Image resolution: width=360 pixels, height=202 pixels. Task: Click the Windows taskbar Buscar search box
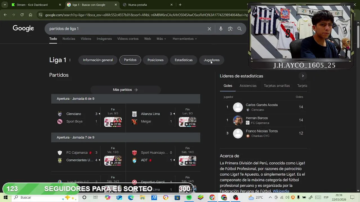tap(45, 198)
